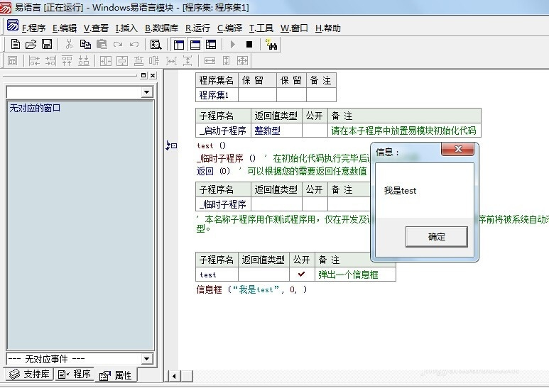Click the Open folder toolbar icon
Screen dimensions: 549x388
point(31,44)
